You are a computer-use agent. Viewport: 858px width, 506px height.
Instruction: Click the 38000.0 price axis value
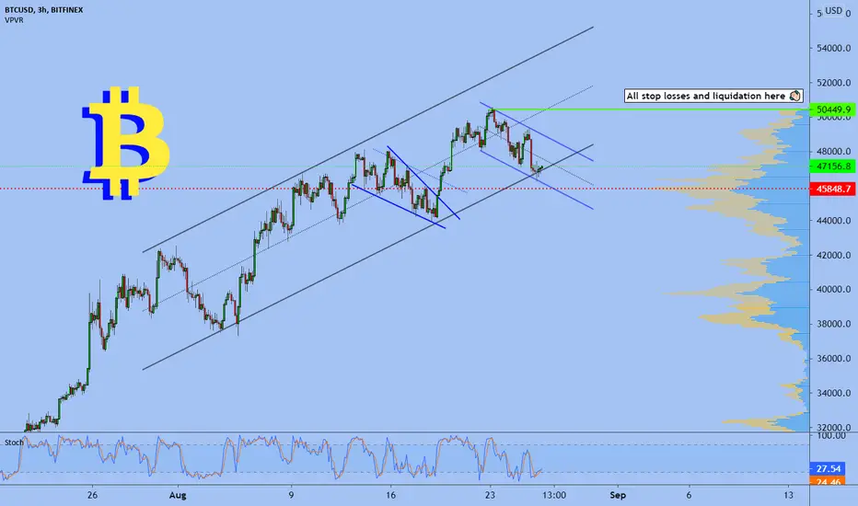(x=833, y=324)
